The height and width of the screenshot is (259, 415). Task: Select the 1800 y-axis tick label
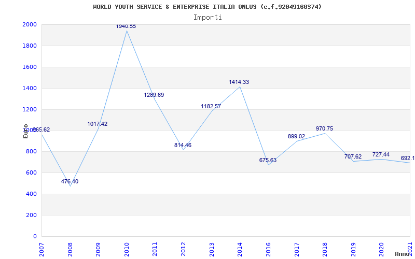pyautogui.click(x=30, y=46)
